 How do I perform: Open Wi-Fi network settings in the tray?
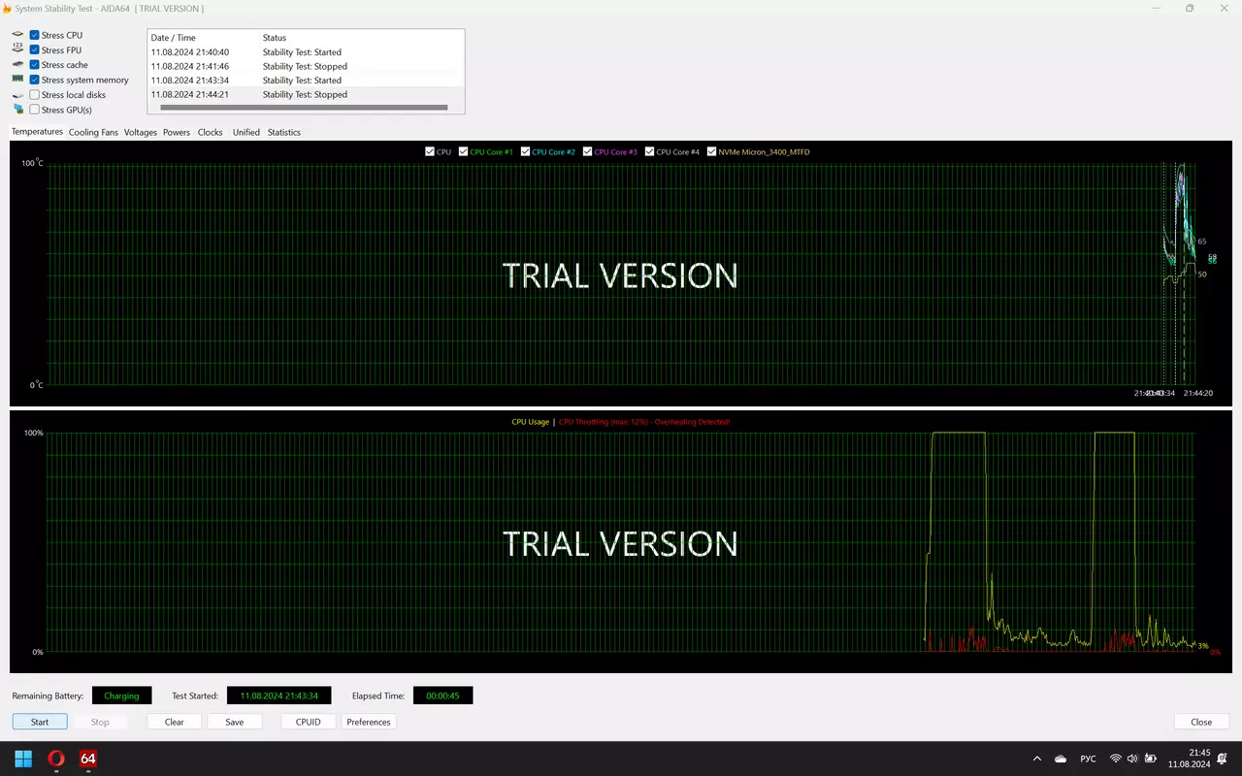tap(1116, 759)
